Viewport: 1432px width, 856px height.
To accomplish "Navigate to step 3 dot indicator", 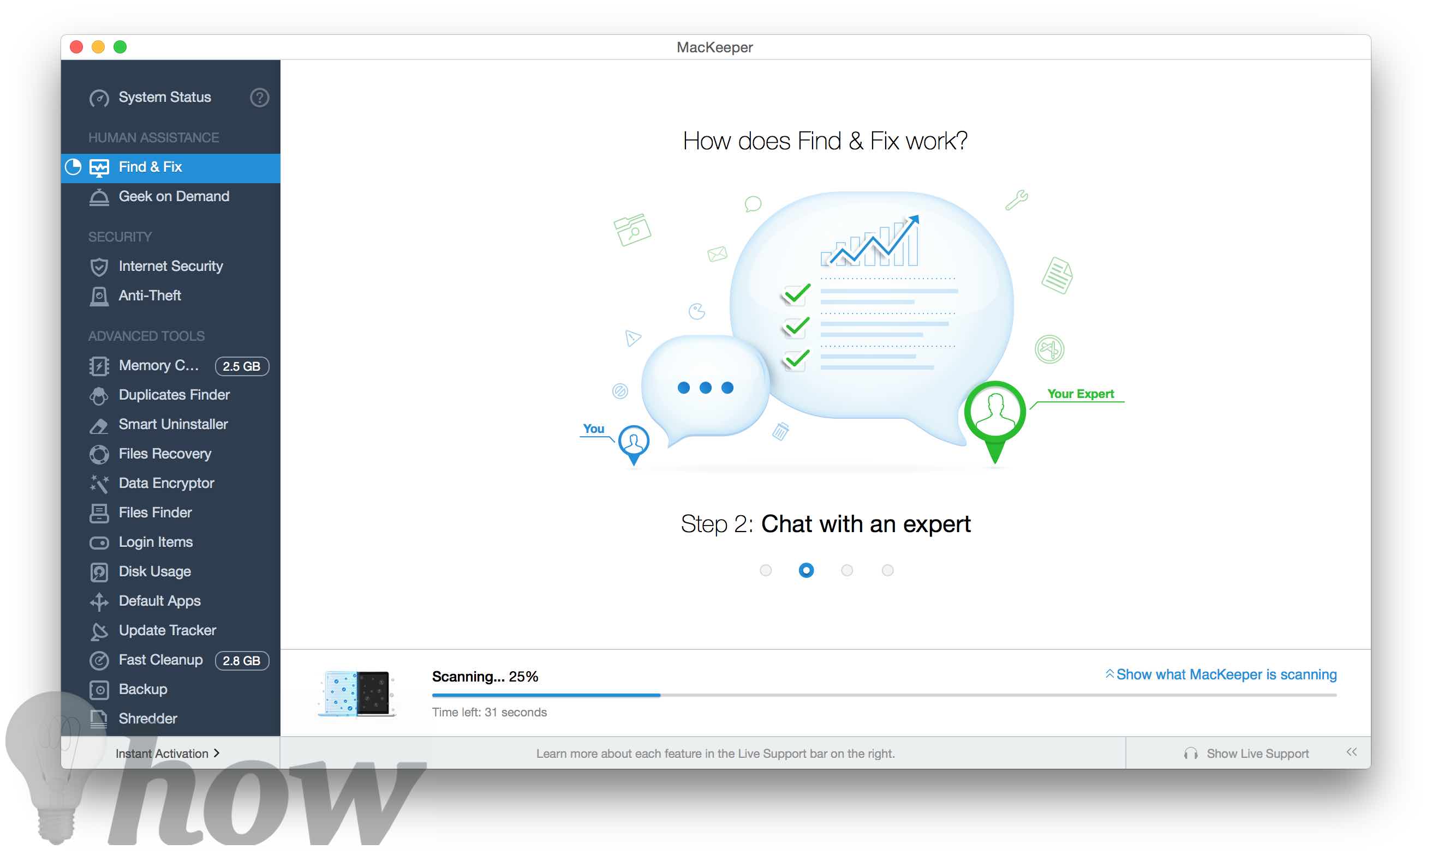I will 846,570.
